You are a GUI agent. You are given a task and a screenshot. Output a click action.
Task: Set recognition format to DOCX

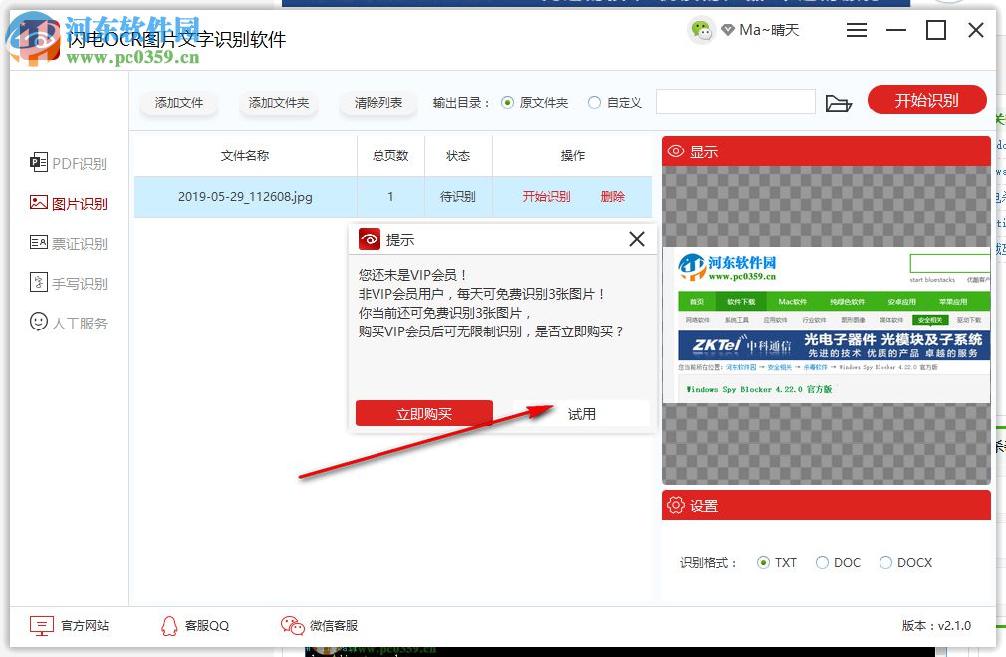coord(886,562)
